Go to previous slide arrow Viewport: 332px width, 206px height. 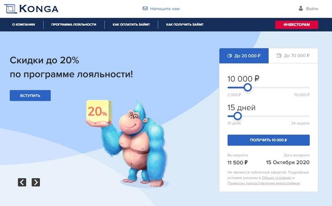[22, 182]
